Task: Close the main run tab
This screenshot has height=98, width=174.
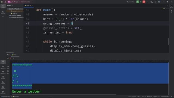Action: (x=18, y=55)
